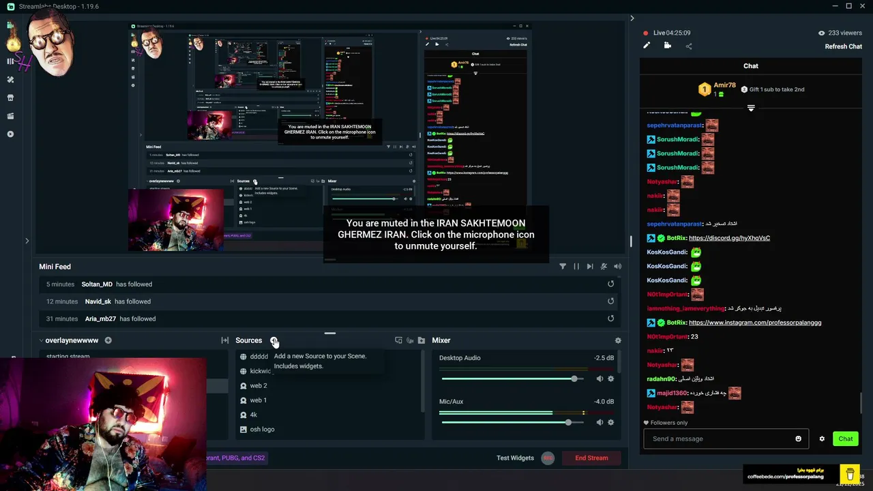Click the Chat panel header tab
Screen dimensions: 873x491
751,66
